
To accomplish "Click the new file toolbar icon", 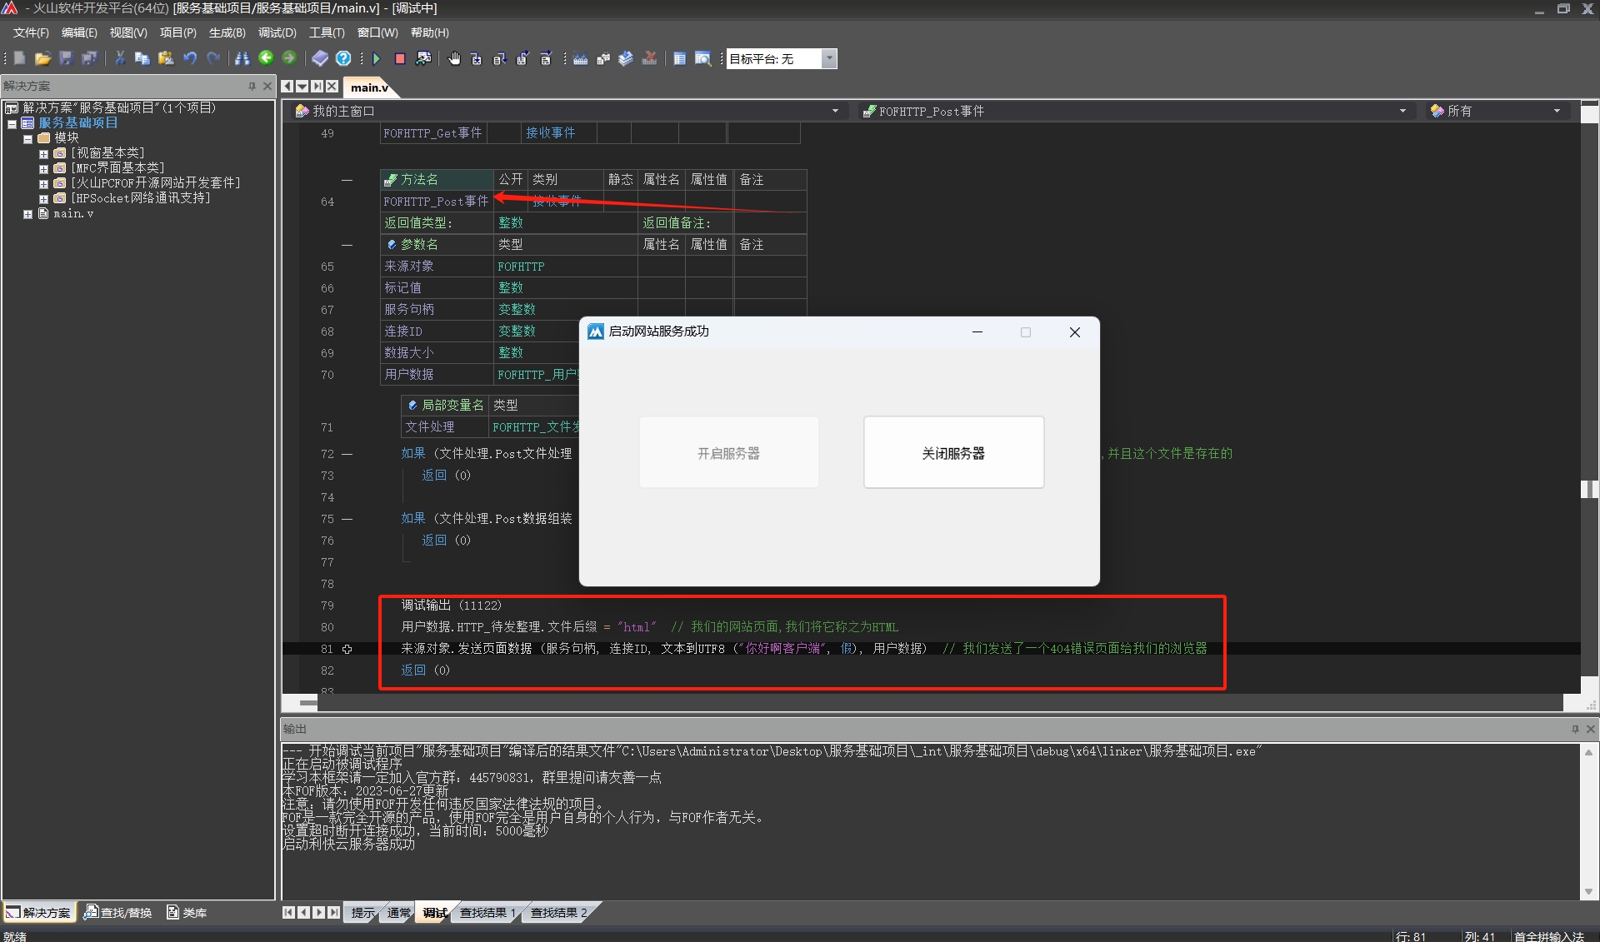I will [20, 58].
